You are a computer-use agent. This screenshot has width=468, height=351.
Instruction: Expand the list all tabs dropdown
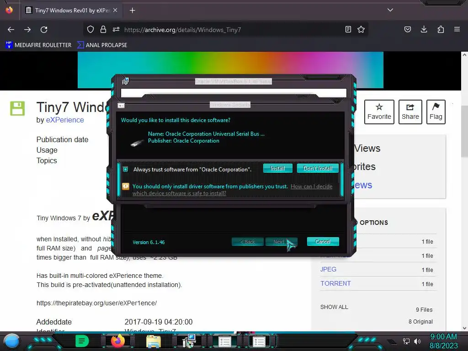(390, 10)
